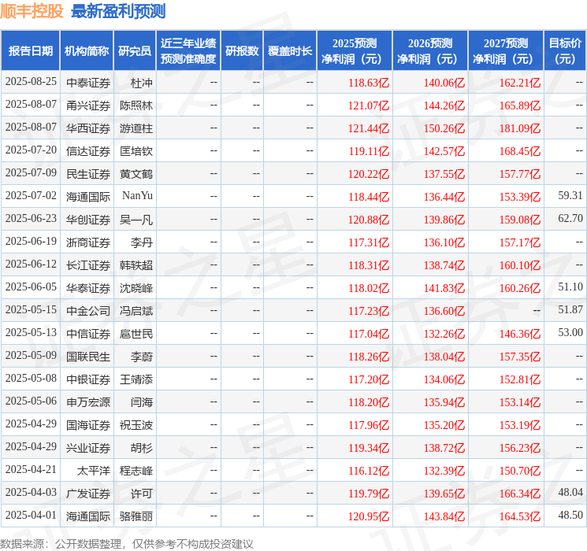Select the 甬兴证券 institution cell
587x551 pixels.
coord(88,105)
